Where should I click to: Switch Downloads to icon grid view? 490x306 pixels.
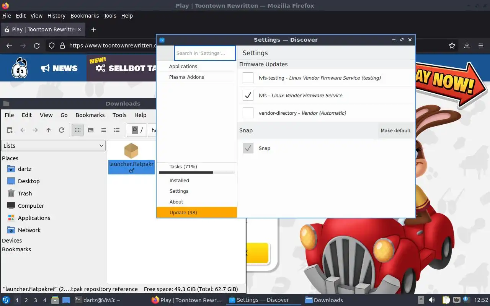pyautogui.click(x=78, y=130)
